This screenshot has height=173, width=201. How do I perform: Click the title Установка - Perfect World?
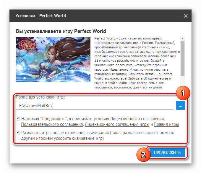[40, 16]
